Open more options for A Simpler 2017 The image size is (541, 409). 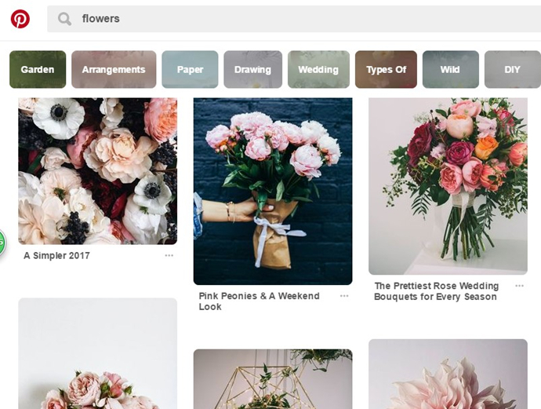coord(169,256)
